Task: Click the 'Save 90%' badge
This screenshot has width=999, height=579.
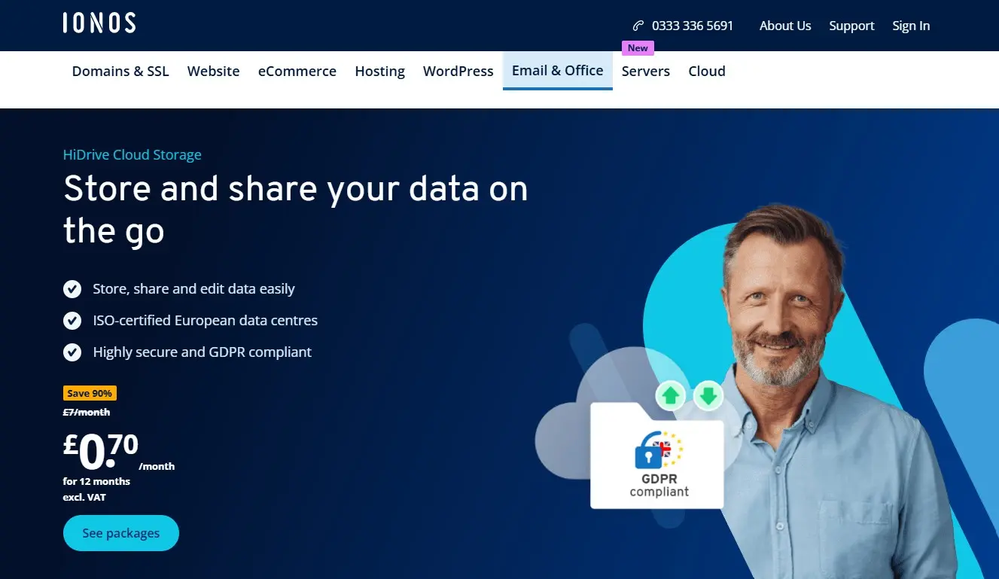Action: coord(90,392)
